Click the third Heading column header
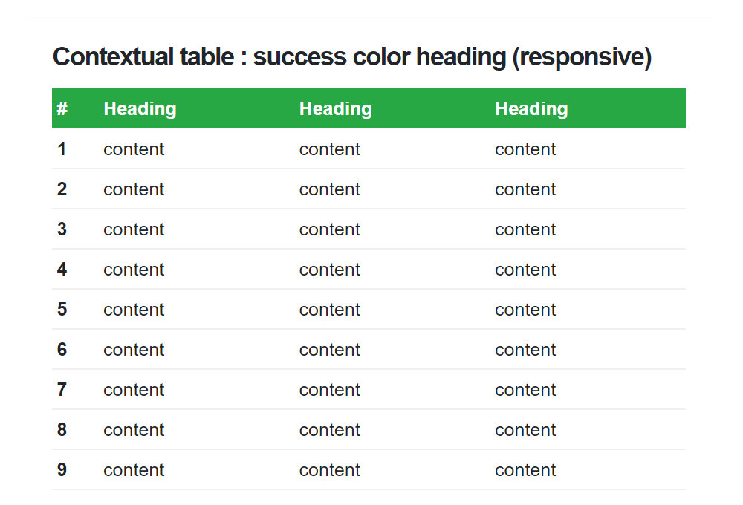Viewport: 743px width, 505px height. [x=531, y=108]
